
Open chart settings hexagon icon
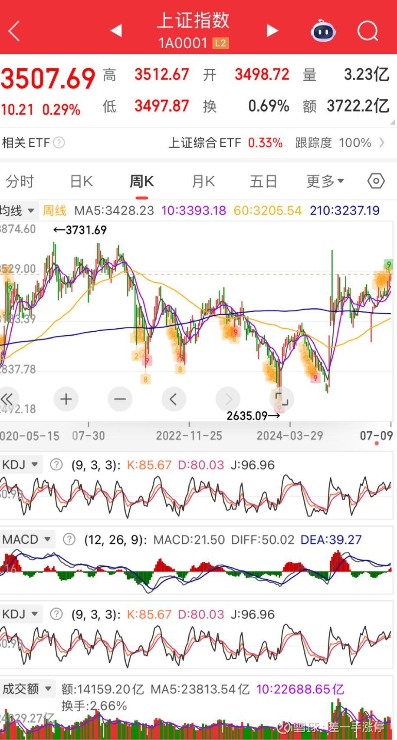point(376,181)
